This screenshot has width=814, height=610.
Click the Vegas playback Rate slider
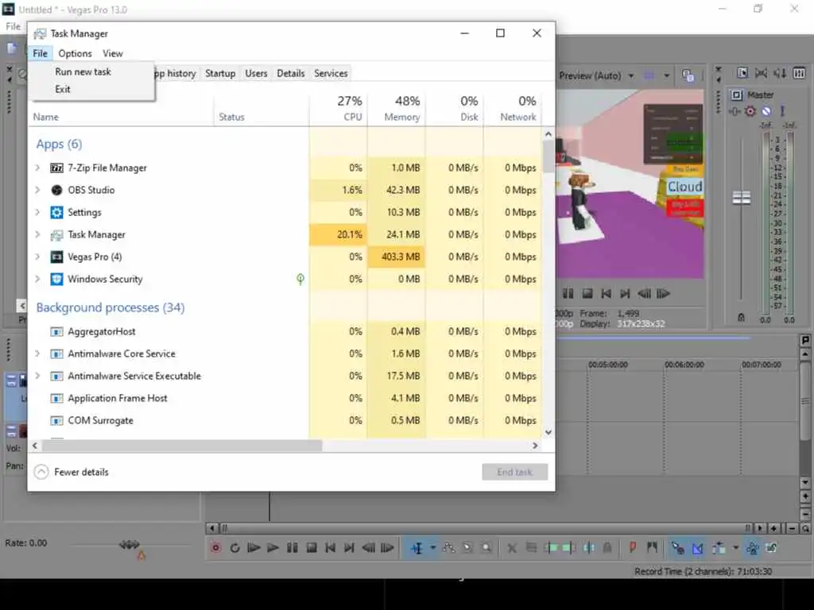[130, 545]
